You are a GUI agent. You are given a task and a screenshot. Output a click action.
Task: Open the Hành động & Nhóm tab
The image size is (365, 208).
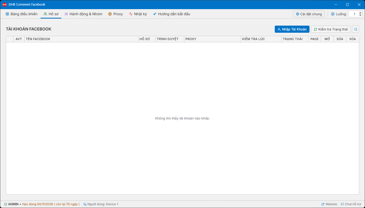pyautogui.click(x=83, y=14)
